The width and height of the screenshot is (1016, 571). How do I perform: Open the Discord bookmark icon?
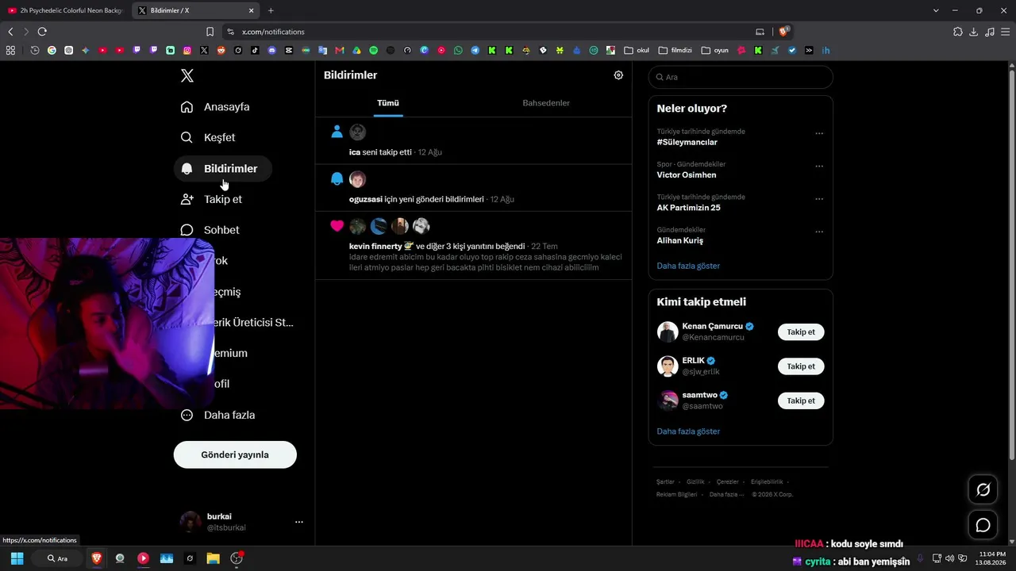pyautogui.click(x=272, y=50)
